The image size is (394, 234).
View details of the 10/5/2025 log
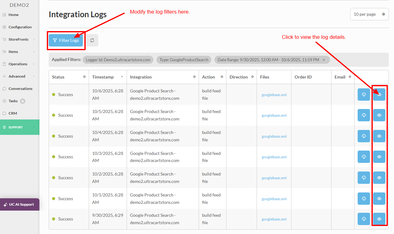[x=379, y=115]
